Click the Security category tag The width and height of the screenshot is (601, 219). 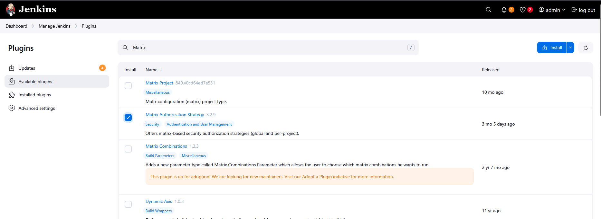152,124
